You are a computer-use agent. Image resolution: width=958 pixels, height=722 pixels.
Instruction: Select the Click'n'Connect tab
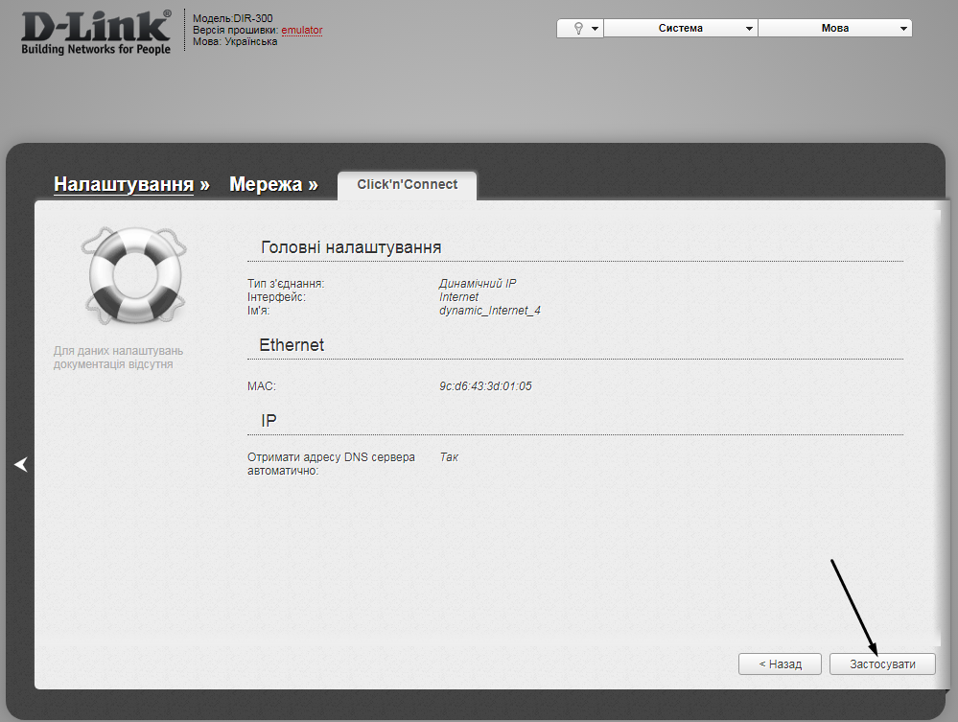click(407, 184)
